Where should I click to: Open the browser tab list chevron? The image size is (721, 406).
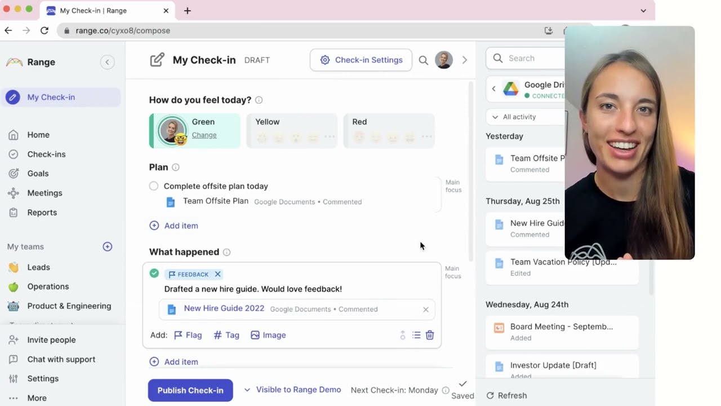coord(643,11)
